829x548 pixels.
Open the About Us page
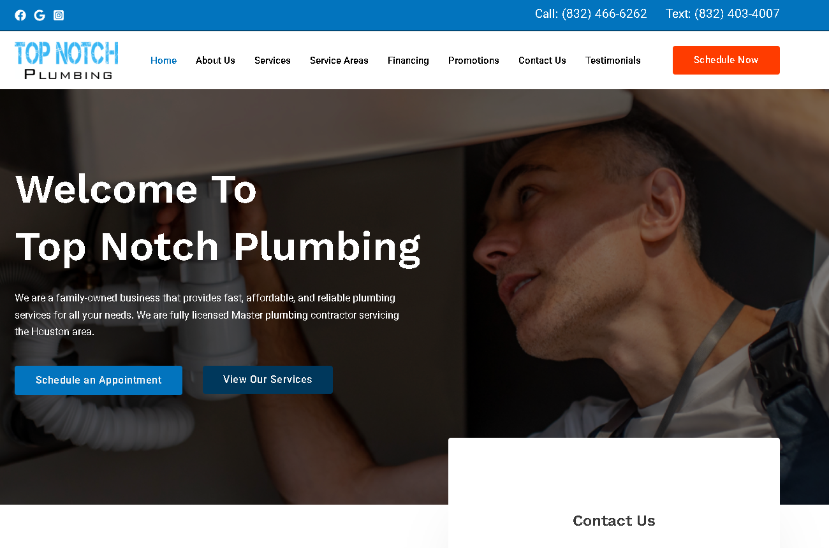pos(216,61)
